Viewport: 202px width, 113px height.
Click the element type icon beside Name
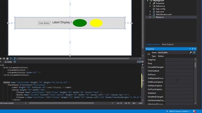(149, 54)
